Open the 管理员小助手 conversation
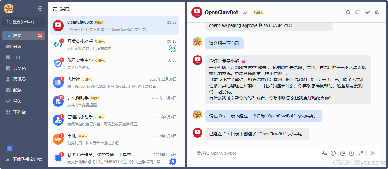 (x=114, y=120)
